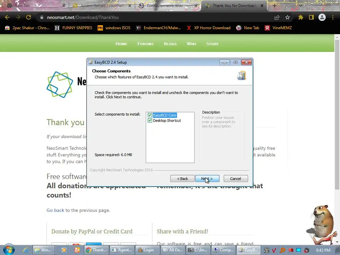Click the NeoSmart logo on the page

60,85
